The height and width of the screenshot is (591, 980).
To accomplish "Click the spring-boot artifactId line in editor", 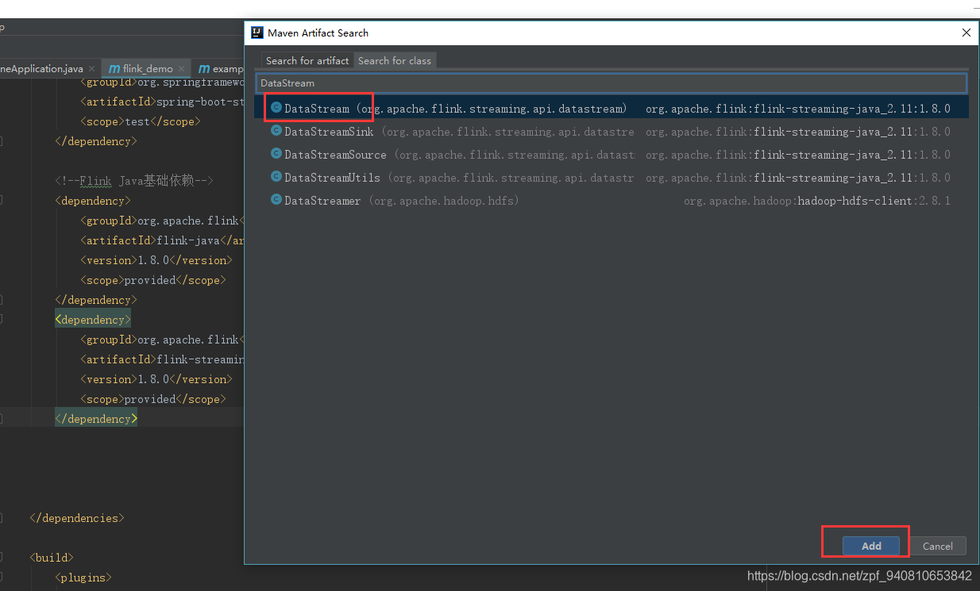I will 162,102.
